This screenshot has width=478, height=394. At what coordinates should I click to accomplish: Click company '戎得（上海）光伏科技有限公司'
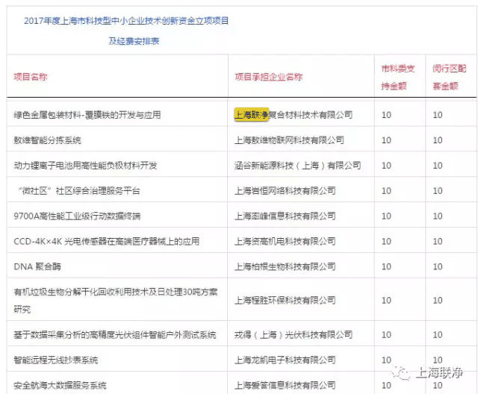click(x=294, y=334)
